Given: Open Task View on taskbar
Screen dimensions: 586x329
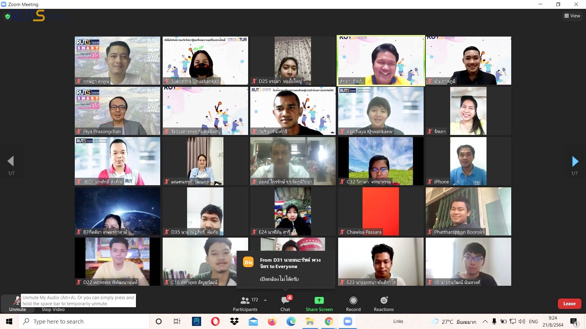Looking at the screenshot, I should click(177, 321).
